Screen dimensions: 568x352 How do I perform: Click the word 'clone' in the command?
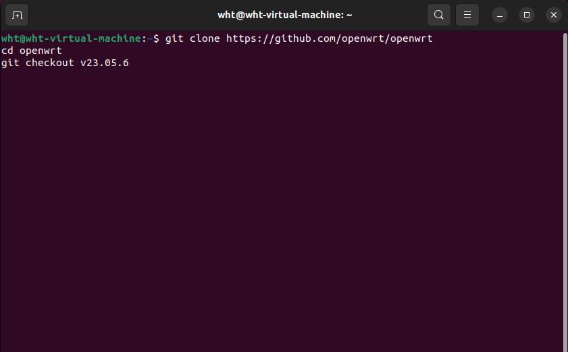point(205,39)
